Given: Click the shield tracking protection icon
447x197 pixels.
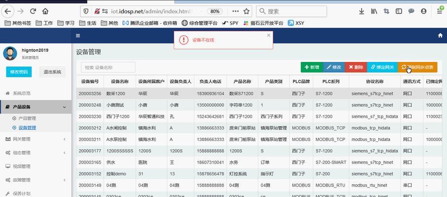Looking at the screenshot, I should tap(86, 11).
